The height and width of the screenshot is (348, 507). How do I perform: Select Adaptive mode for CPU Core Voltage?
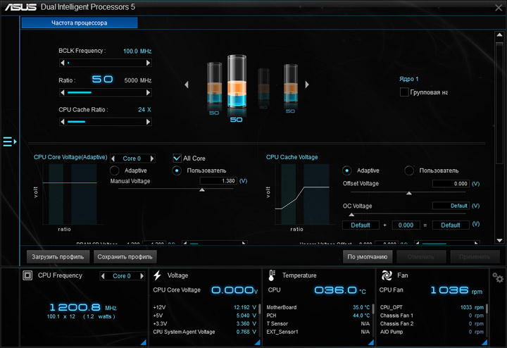(x=115, y=170)
